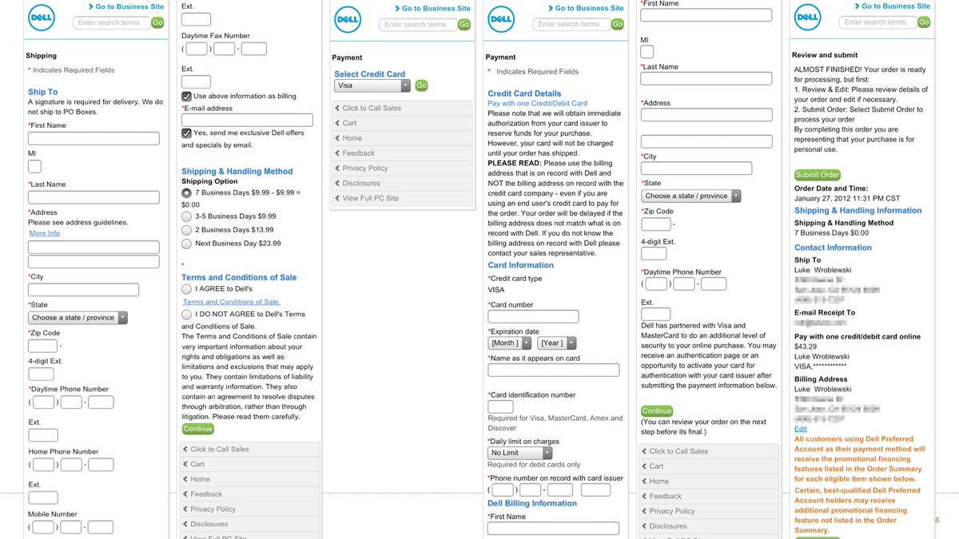Choose 'I AGREE to Dell's' terms radio
This screenshot has height=539, width=959.
[x=186, y=289]
